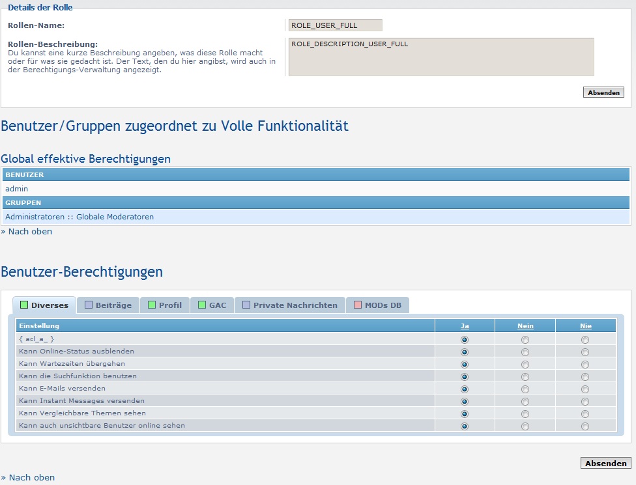Click the green square icon on the Profil tab
Image resolution: width=636 pixels, height=485 pixels.
pos(151,304)
